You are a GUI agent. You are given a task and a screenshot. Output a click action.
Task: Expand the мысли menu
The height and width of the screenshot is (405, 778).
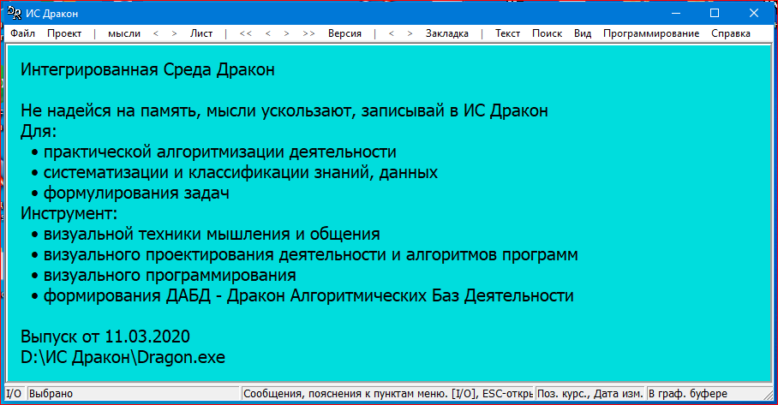(x=124, y=33)
